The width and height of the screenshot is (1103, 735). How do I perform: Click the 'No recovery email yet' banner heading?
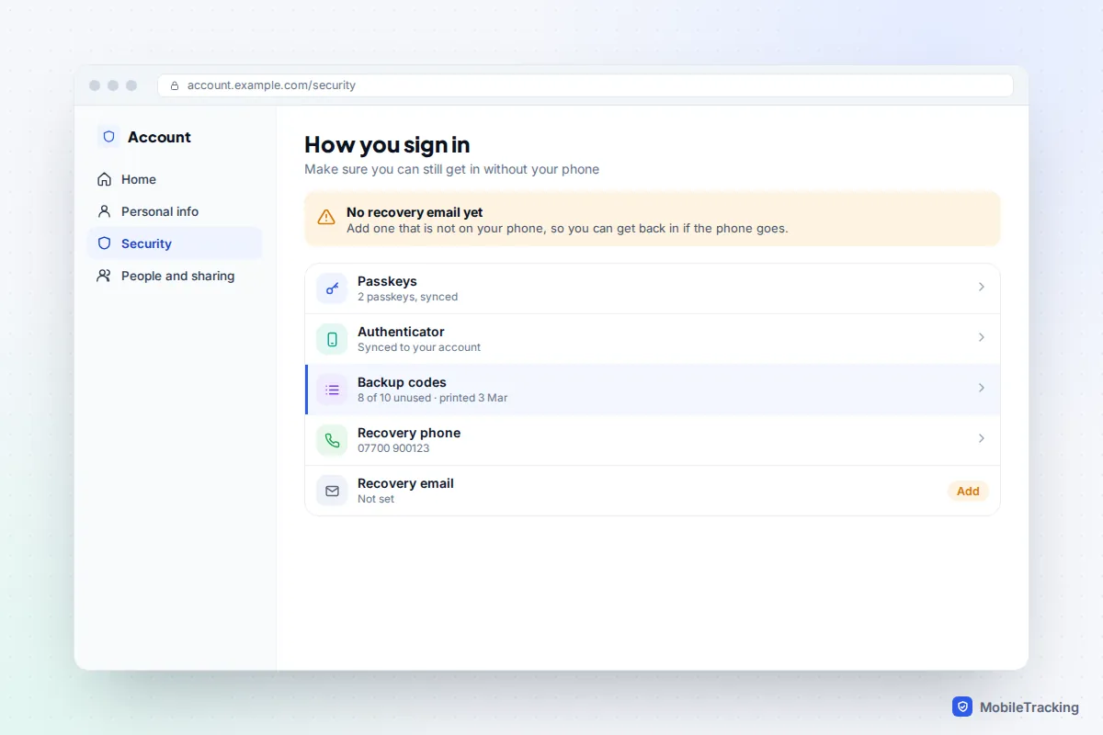415,212
